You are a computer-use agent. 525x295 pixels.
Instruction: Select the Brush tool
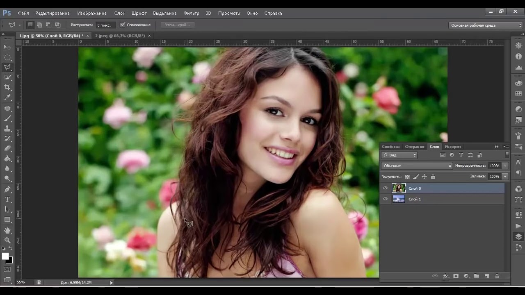[7, 118]
